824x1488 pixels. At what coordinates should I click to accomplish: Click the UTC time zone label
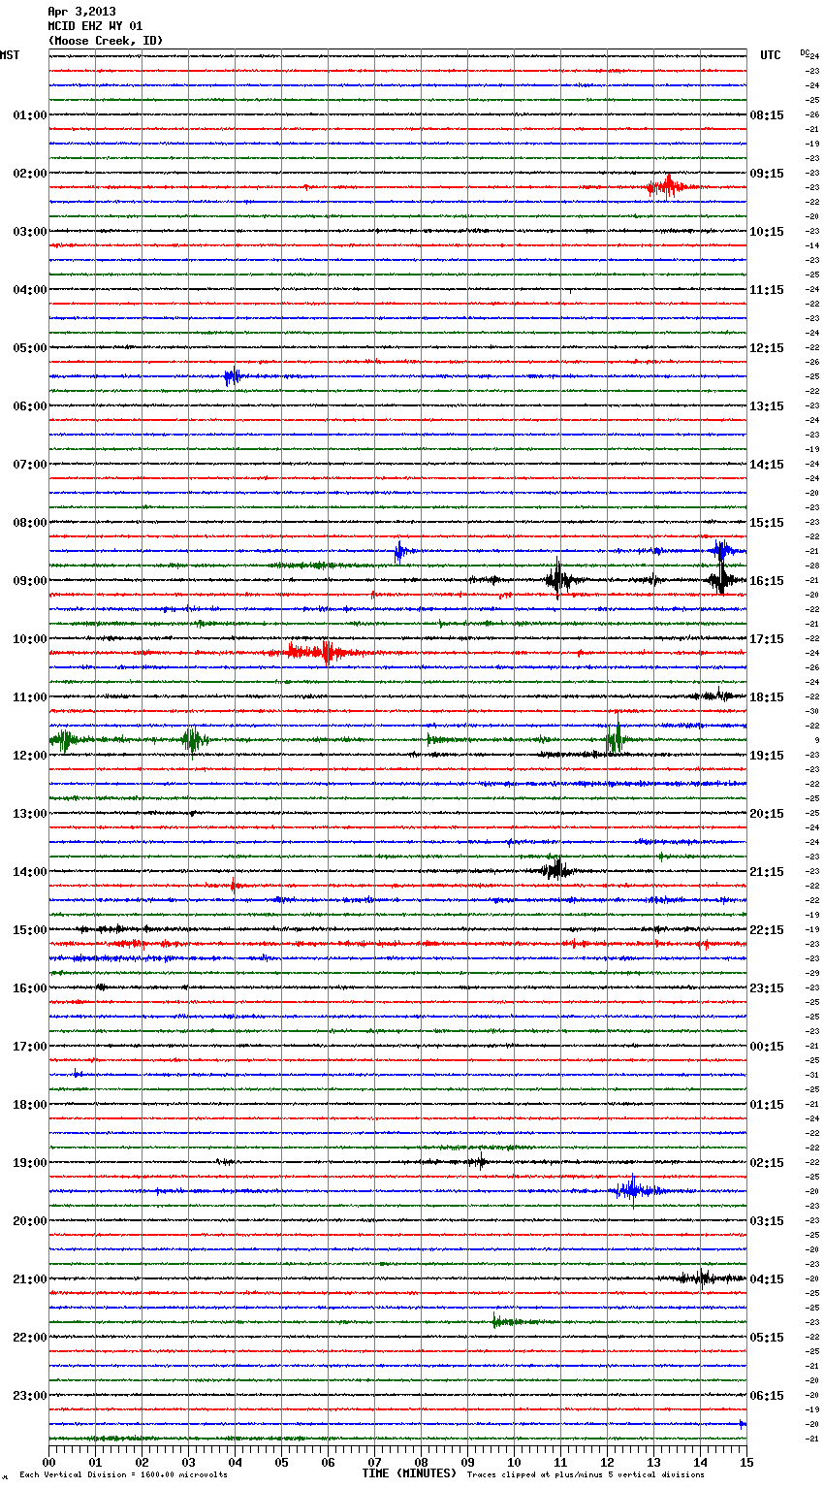[x=770, y=55]
